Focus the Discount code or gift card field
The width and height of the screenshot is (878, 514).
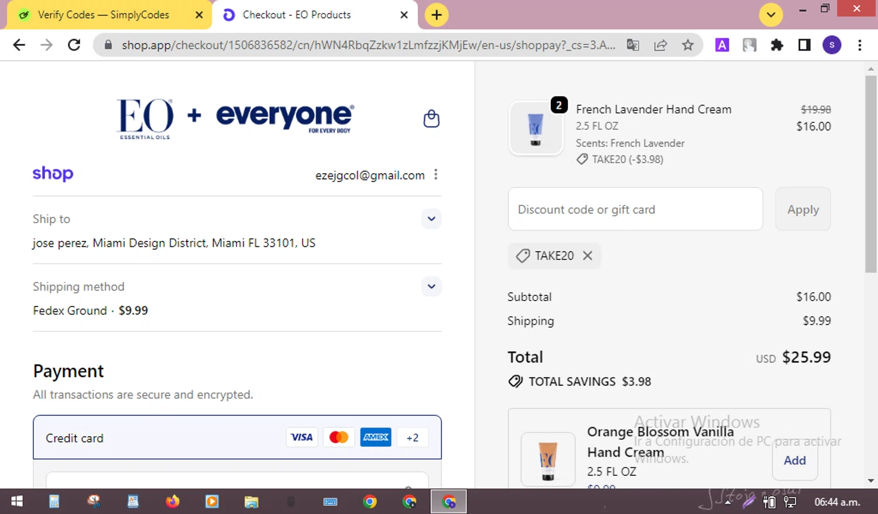coord(635,209)
